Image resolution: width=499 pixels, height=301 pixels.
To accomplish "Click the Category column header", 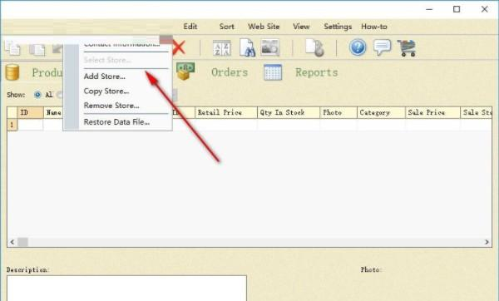I will tap(381, 112).
